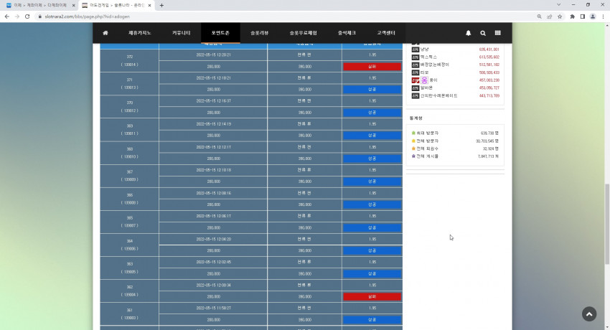Click ranking user 알바몬

pos(426,88)
